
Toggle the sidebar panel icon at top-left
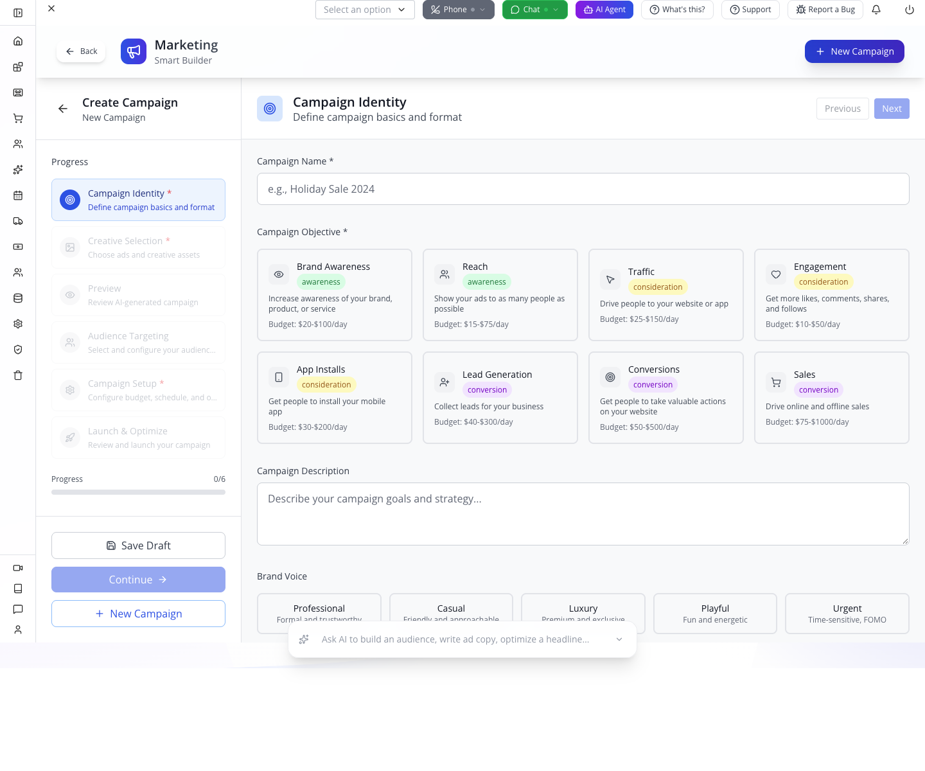point(18,13)
